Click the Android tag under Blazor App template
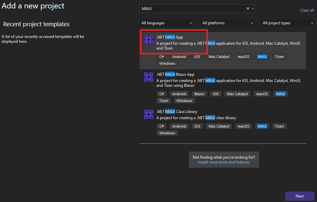Image resolution: width=317 pixels, height=202 pixels. (179, 94)
